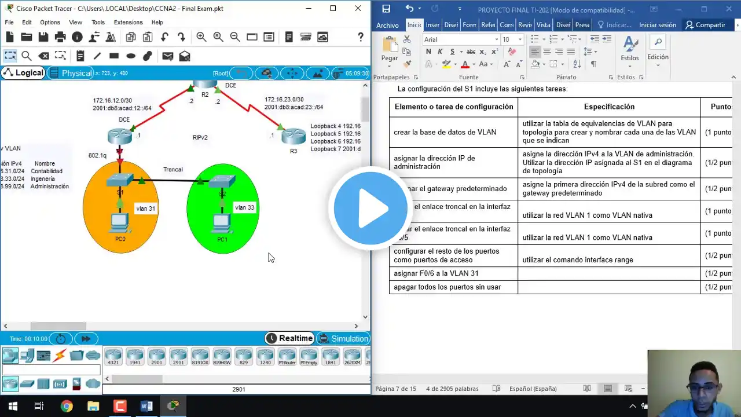Click Iniciar sesión in Word
Screen dimensions: 741x417
click(658, 25)
